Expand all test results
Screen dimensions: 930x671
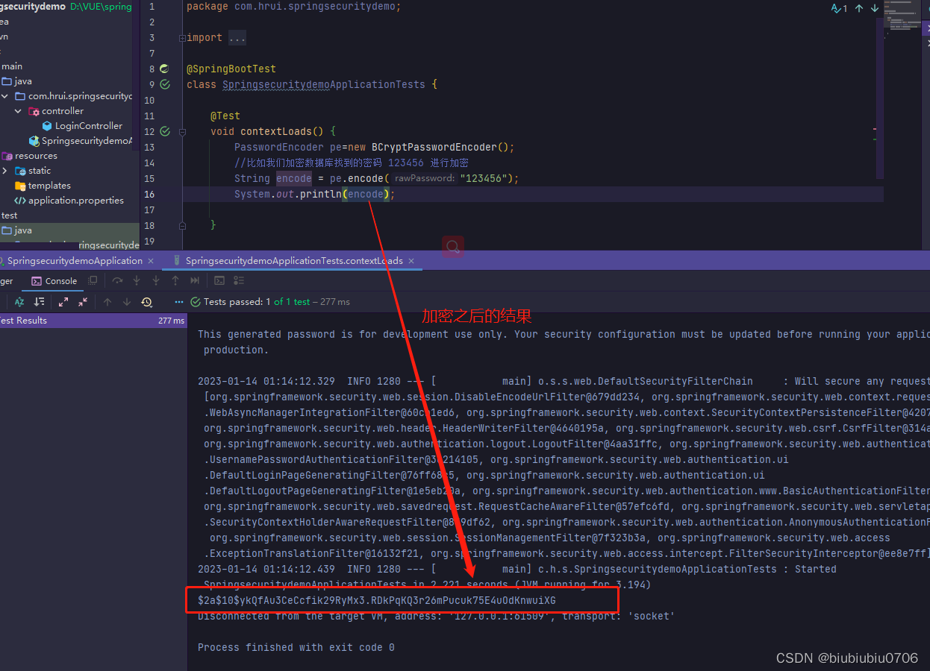coord(63,302)
